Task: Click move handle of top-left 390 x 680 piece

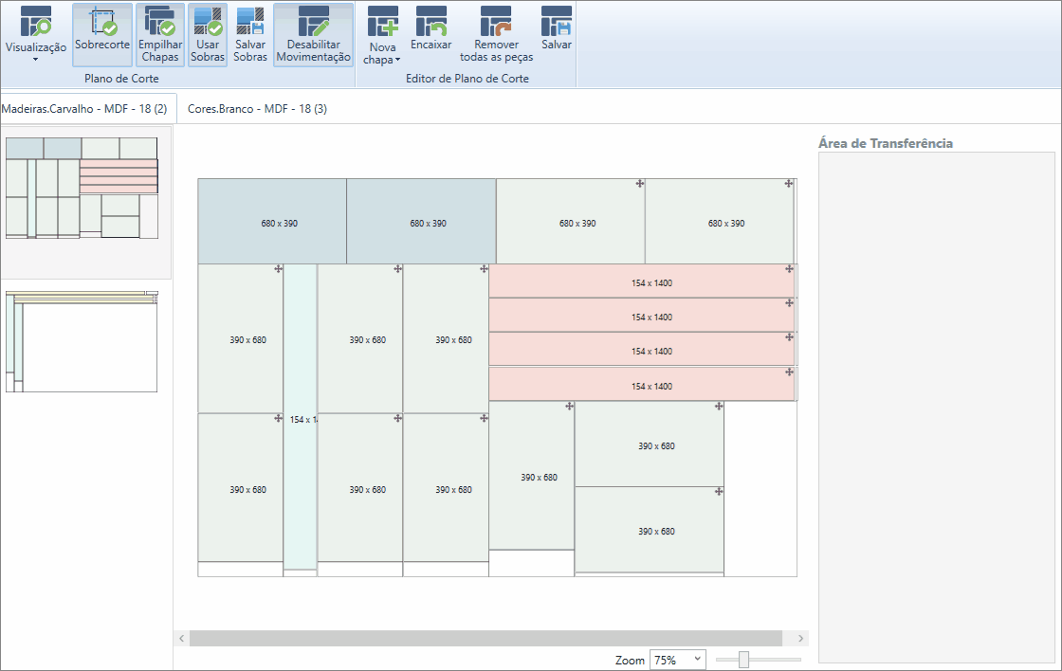Action: click(x=279, y=269)
